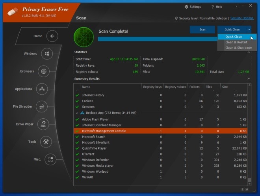The image size is (260, 196).
Task: Click the window resize grip corner
Action: 254,190
